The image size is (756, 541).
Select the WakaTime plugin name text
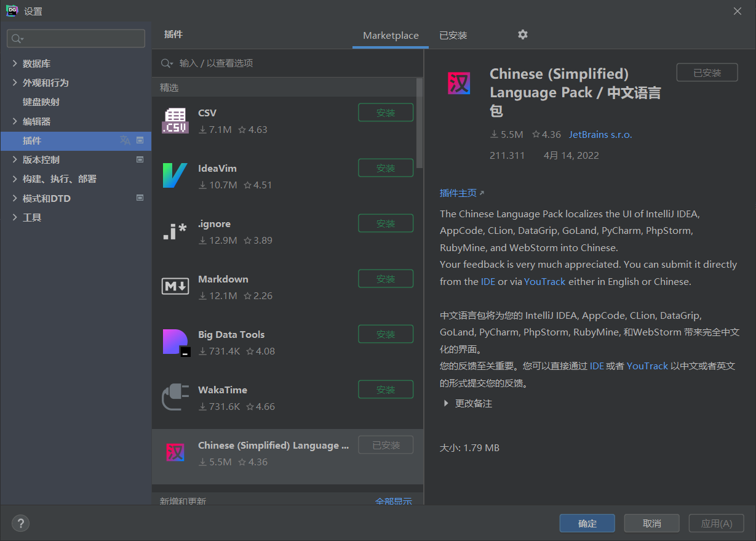[x=223, y=390]
